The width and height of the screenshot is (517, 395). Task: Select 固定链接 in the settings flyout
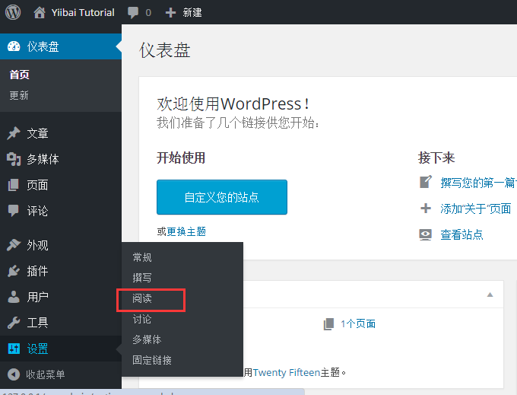click(x=152, y=360)
